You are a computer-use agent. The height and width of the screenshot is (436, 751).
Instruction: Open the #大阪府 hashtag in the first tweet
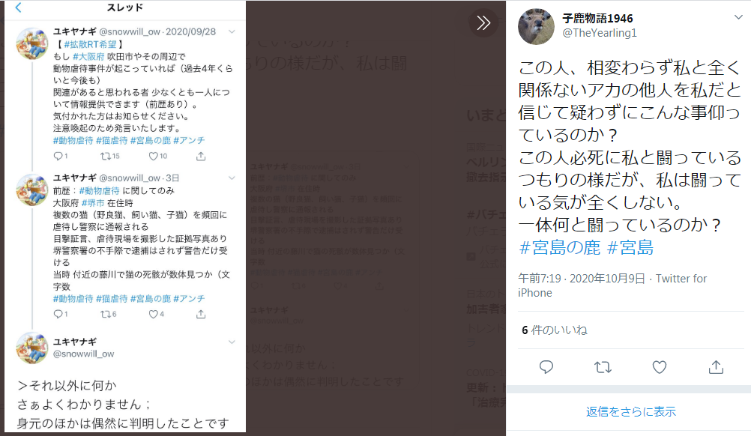pyautogui.click(x=88, y=56)
